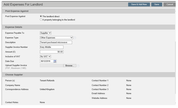
Task: Click the None value beside Contact Notes
Action: pyautogui.click(x=42, y=102)
